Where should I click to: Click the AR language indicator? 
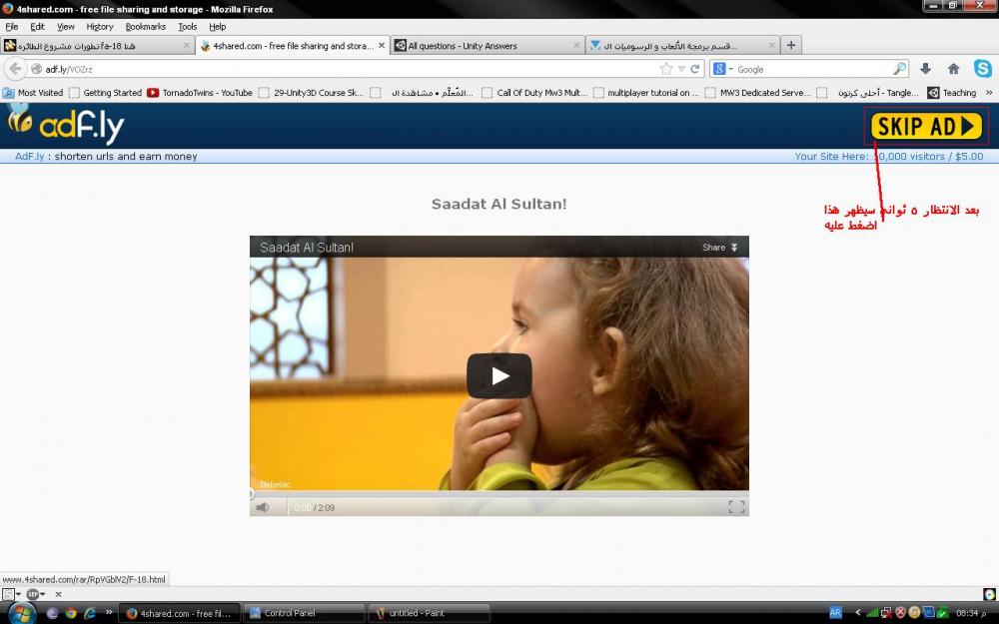tap(835, 613)
